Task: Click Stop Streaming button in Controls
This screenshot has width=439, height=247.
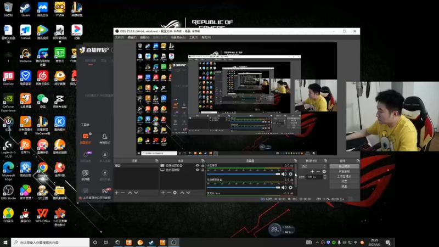Action: click(x=344, y=166)
